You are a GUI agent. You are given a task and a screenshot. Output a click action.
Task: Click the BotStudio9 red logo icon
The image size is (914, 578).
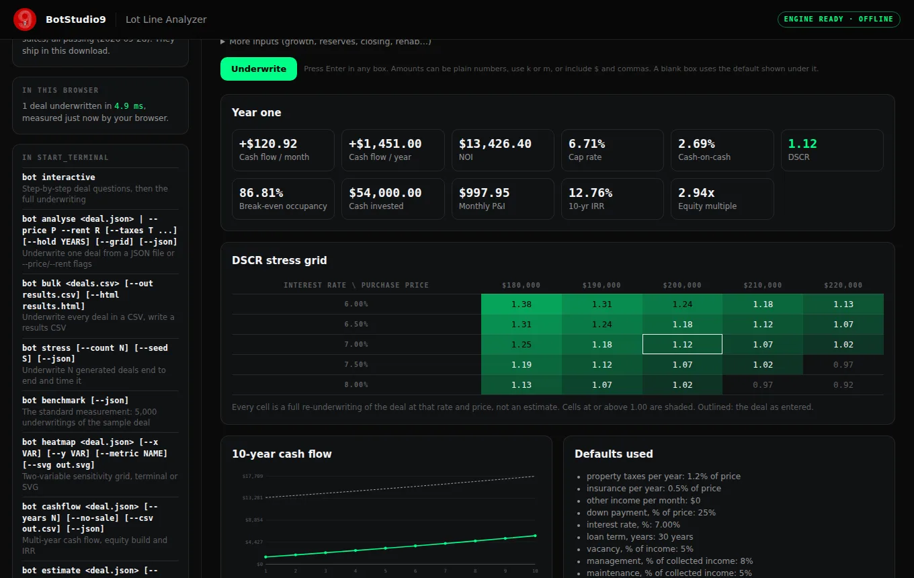(25, 19)
